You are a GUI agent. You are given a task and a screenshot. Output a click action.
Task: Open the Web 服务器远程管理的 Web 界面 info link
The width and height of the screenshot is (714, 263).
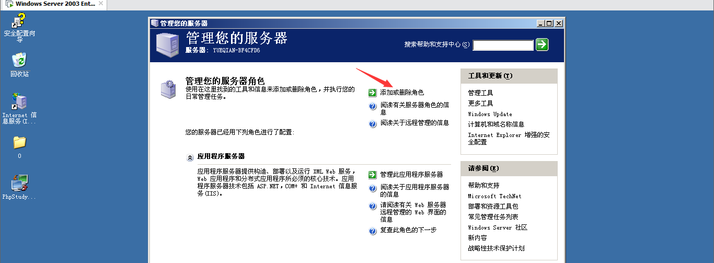(413, 212)
